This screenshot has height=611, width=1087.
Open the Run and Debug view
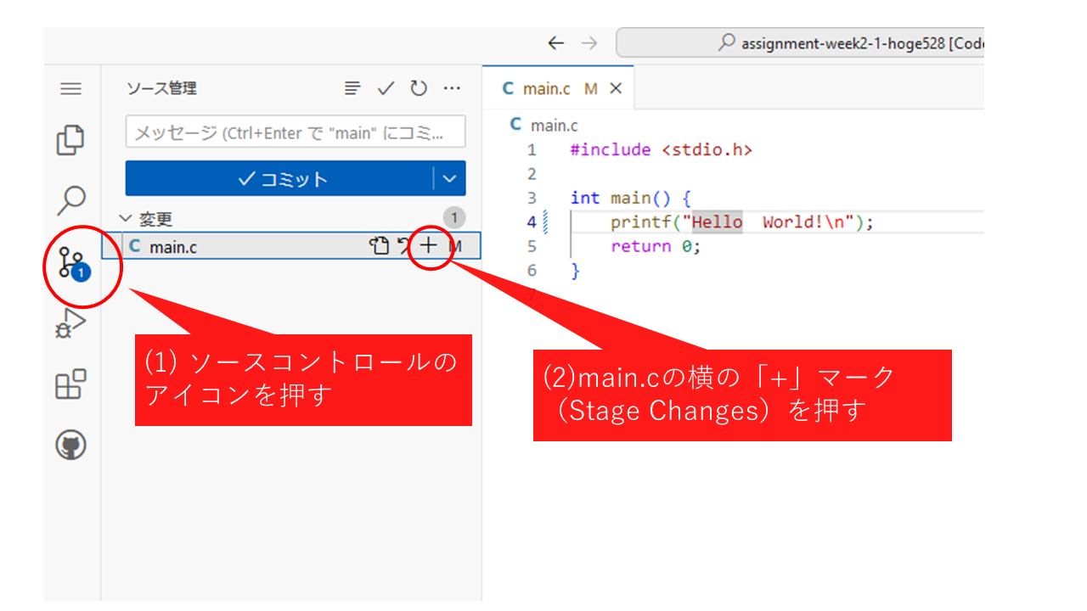[71, 323]
